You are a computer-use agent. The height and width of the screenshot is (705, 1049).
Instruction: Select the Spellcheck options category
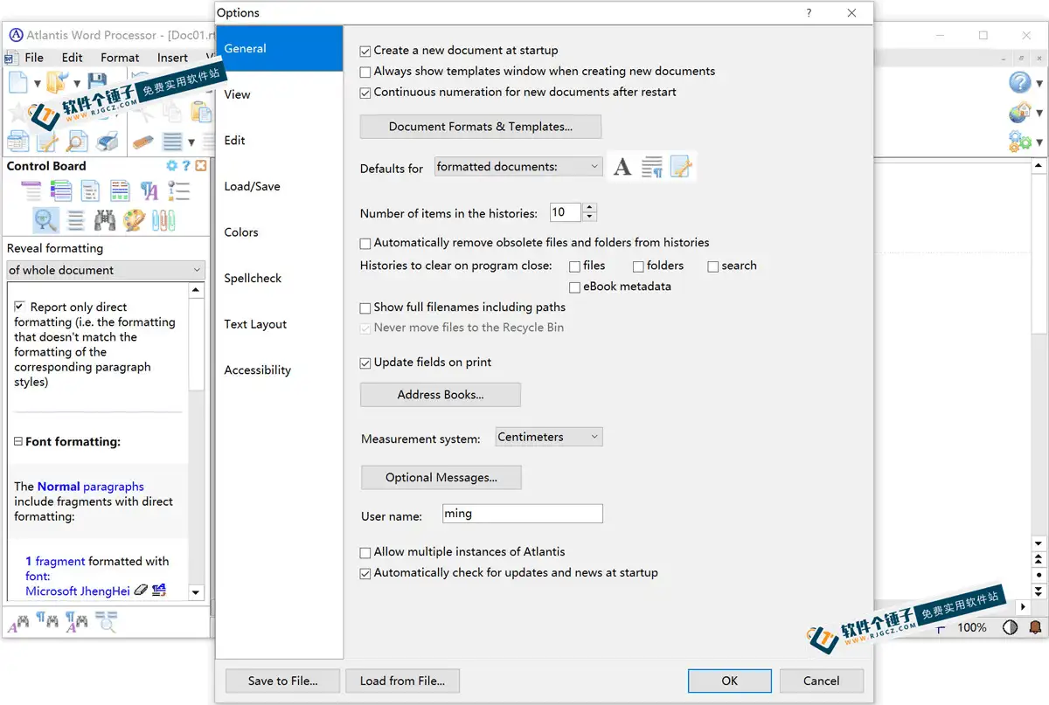tap(279, 278)
